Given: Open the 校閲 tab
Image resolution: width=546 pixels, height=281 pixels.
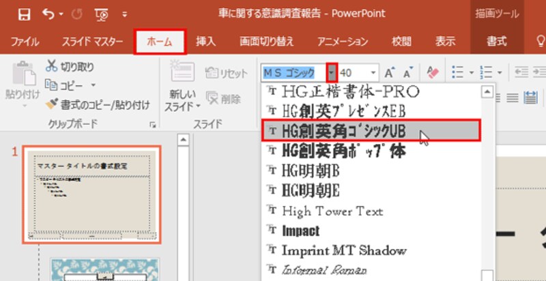Looking at the screenshot, I should pos(401,42).
